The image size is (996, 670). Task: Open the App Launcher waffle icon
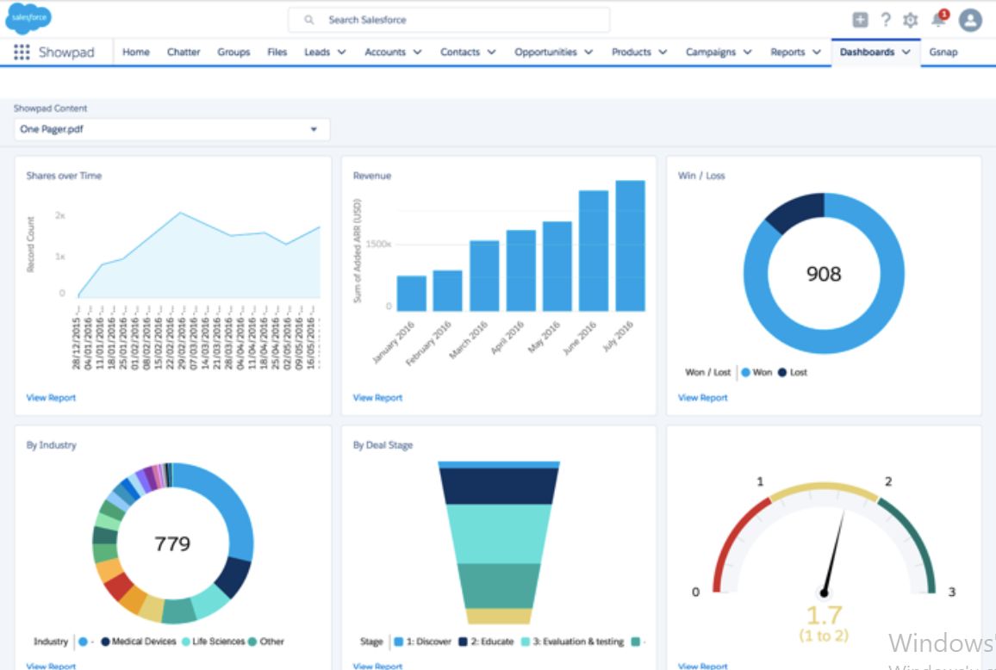coord(22,52)
